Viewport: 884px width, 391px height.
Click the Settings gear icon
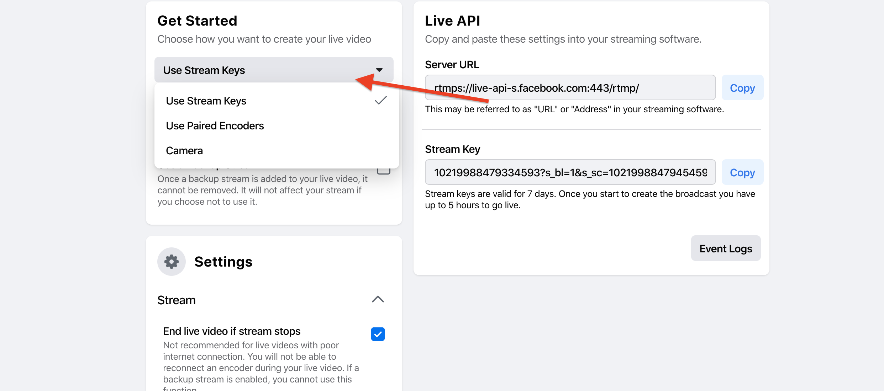[x=172, y=262]
